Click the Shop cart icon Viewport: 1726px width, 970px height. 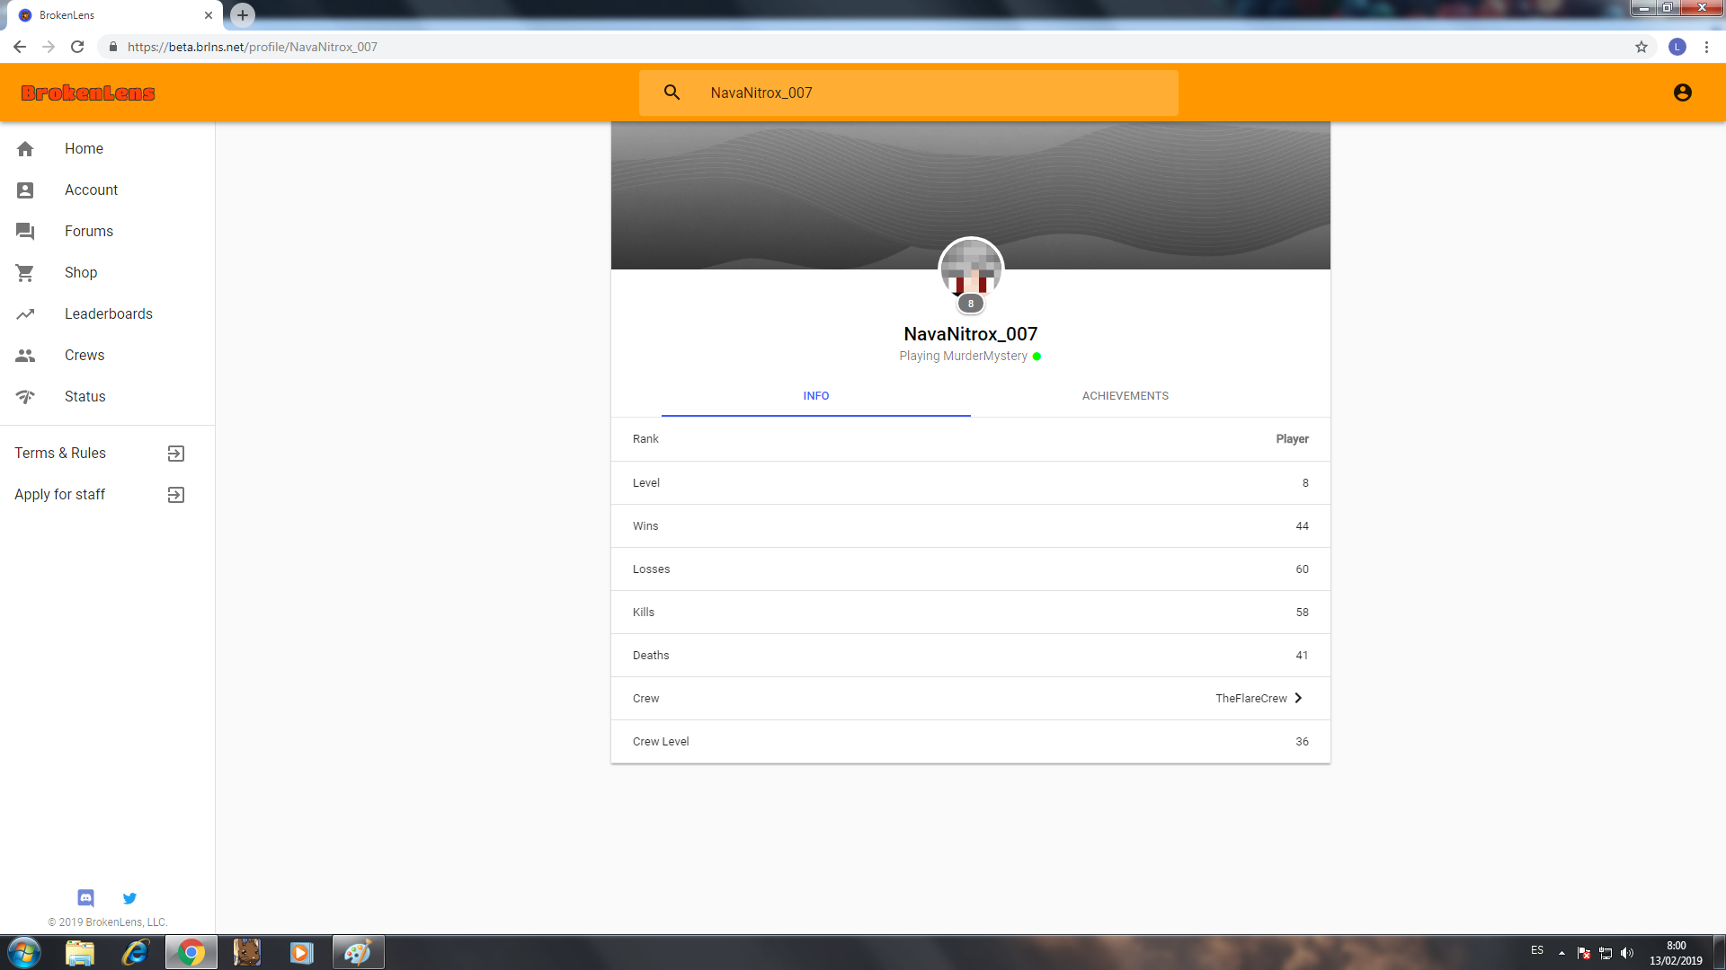coord(25,273)
